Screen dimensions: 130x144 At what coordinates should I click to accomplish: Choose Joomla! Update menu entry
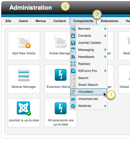(89, 43)
